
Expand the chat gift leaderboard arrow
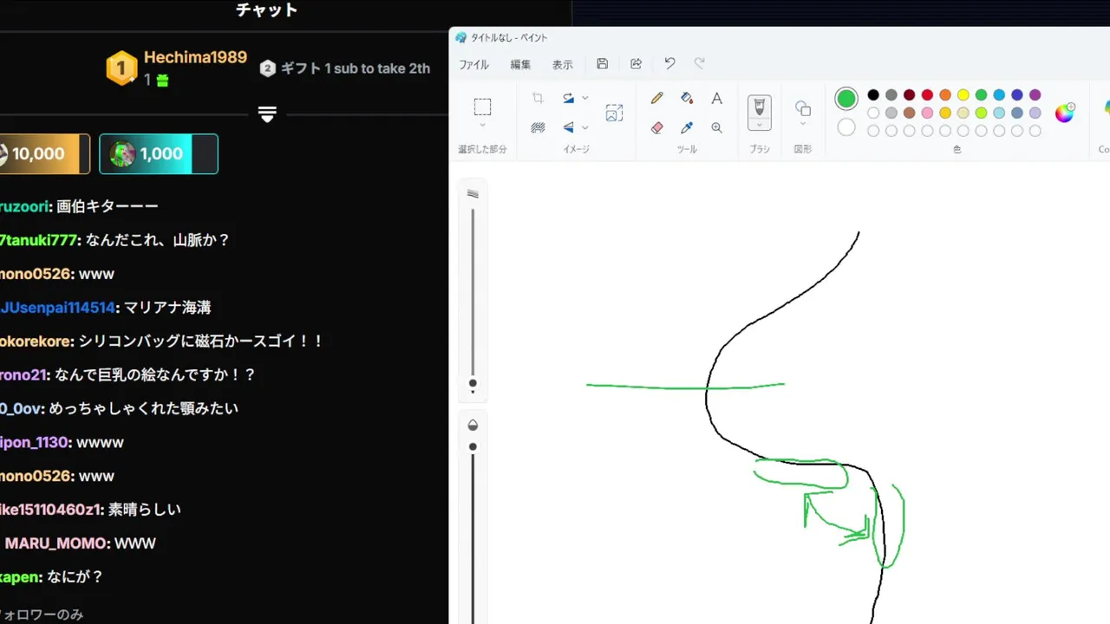(267, 114)
